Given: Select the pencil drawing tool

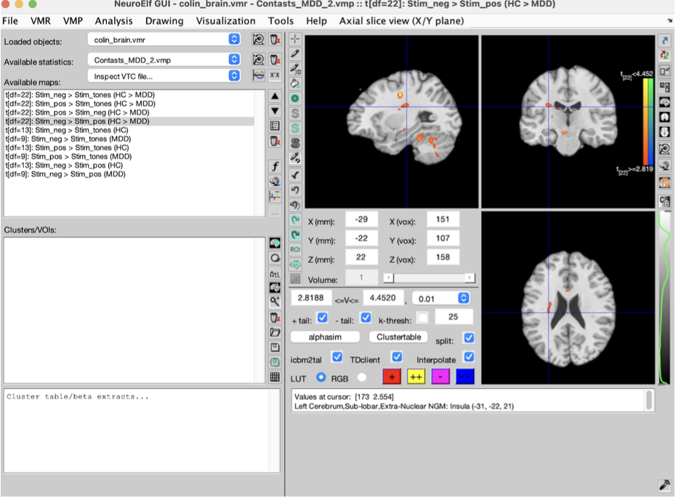Looking at the screenshot, I should [295, 54].
